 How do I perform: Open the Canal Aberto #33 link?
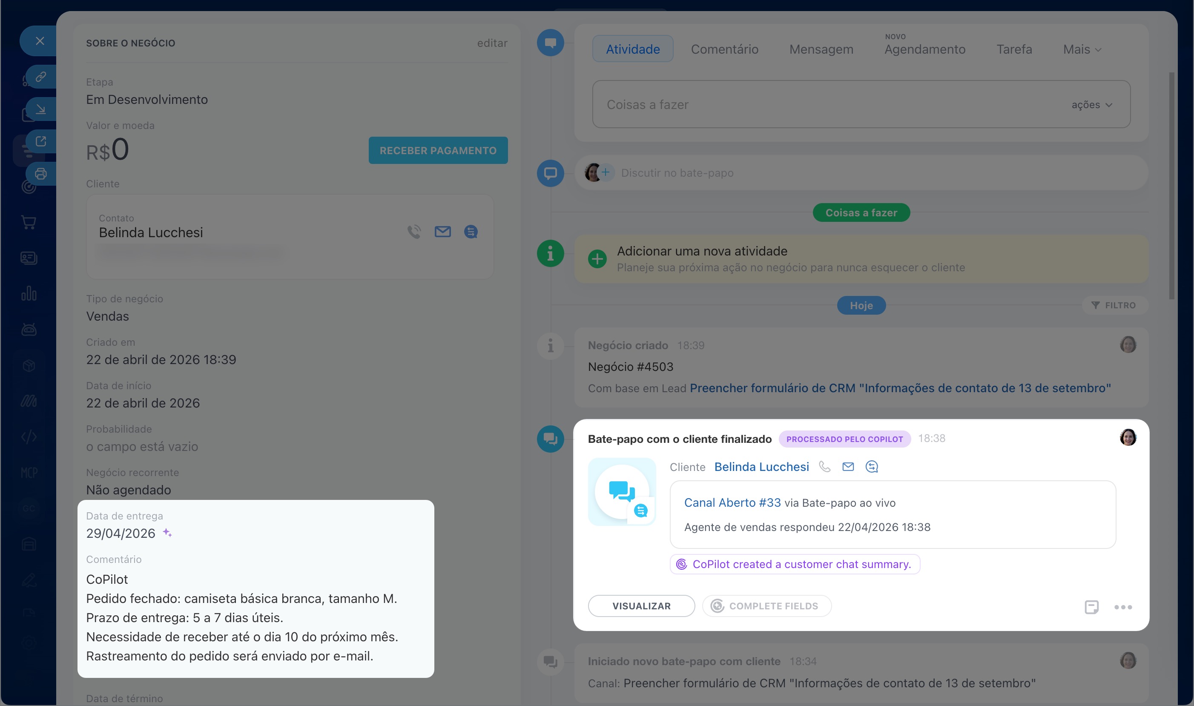coord(732,503)
